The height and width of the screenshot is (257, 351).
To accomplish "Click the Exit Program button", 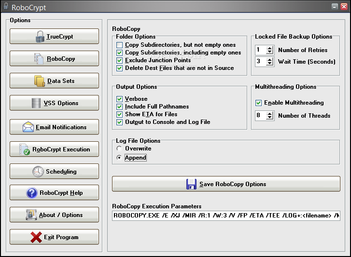I will [54, 237].
